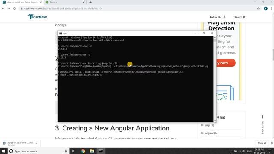Viewport: 274px width, 154px height.
Task: Click the Try Now ad button
Action: [x=226, y=63]
